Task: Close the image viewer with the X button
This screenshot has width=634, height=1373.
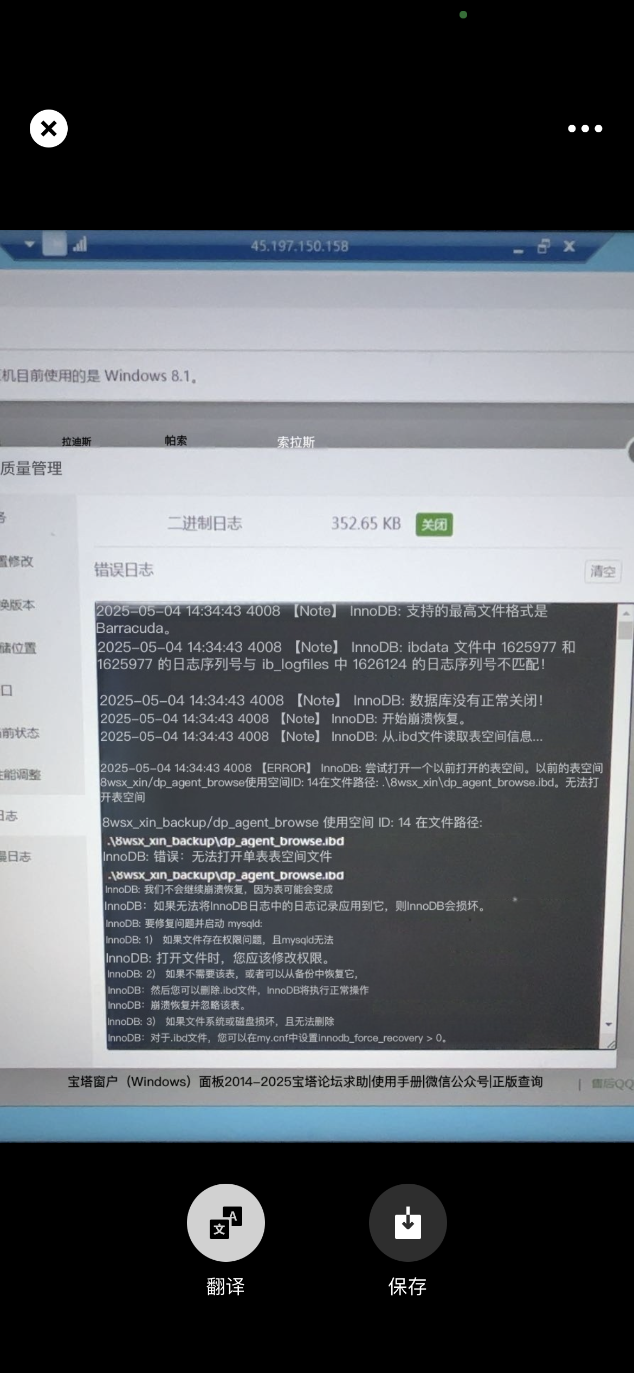Action: pyautogui.click(x=49, y=129)
